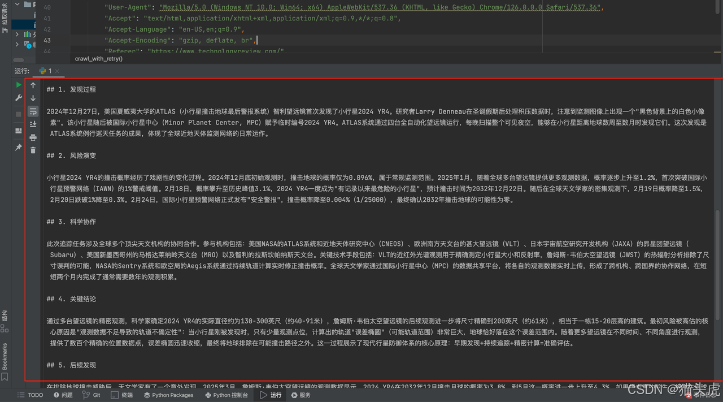
Task: Open the 结构 side panel
Action: tap(5, 321)
